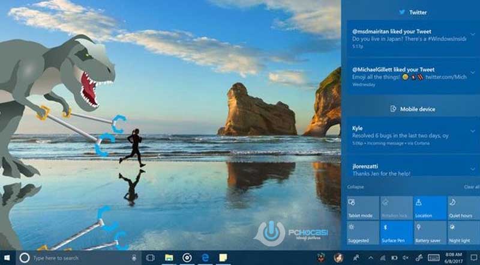
Task: Click the Action Center icon in the tray
Action: click(473, 258)
